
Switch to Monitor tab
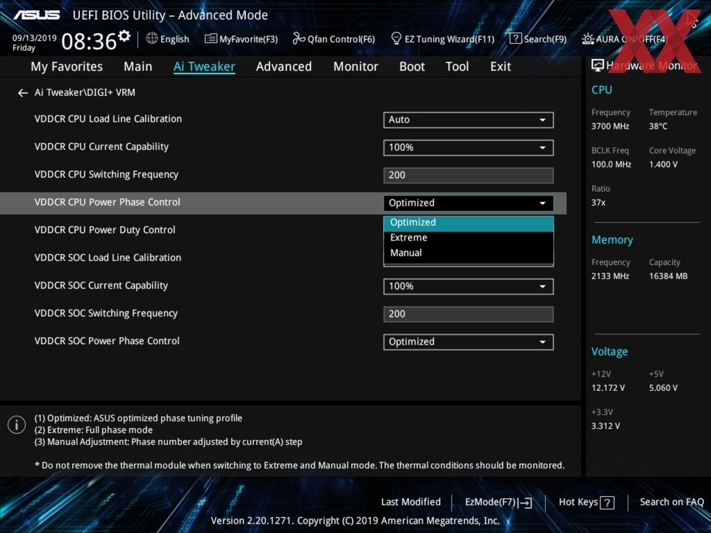355,66
